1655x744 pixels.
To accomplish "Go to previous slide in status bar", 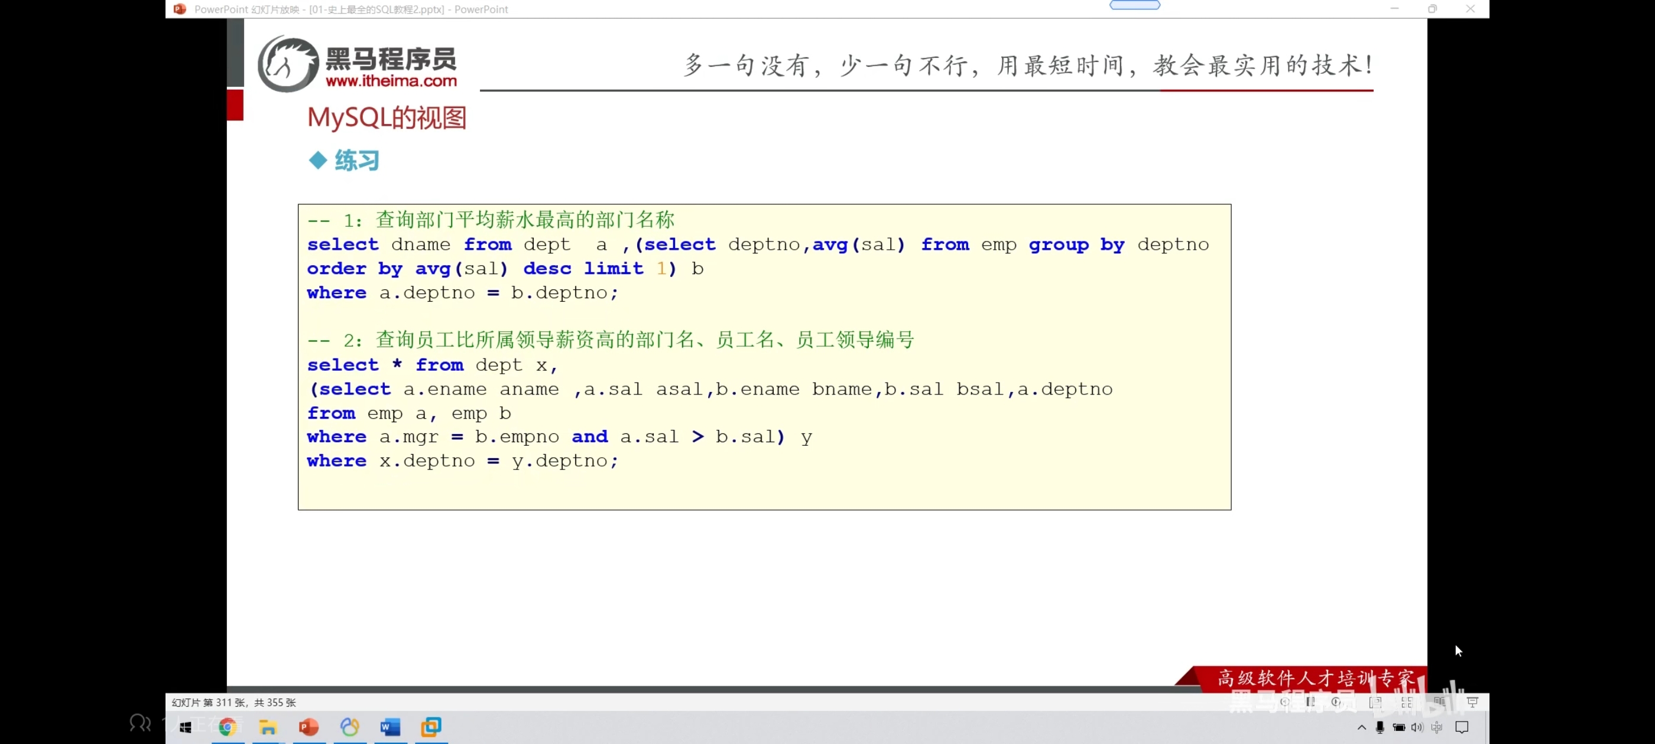I will point(1285,701).
